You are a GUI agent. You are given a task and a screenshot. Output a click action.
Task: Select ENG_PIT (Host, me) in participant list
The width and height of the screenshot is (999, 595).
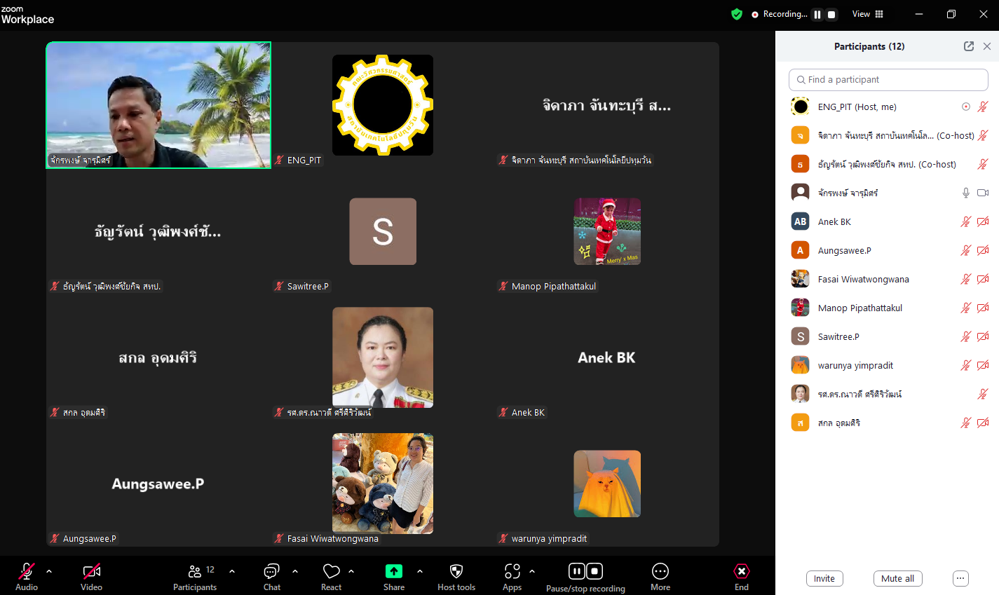(x=888, y=107)
